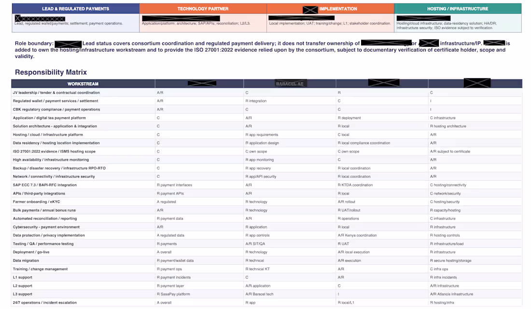The image size is (531, 309).
Task: Select the 'R infrastructure/load' cell
Action: (x=447, y=244)
